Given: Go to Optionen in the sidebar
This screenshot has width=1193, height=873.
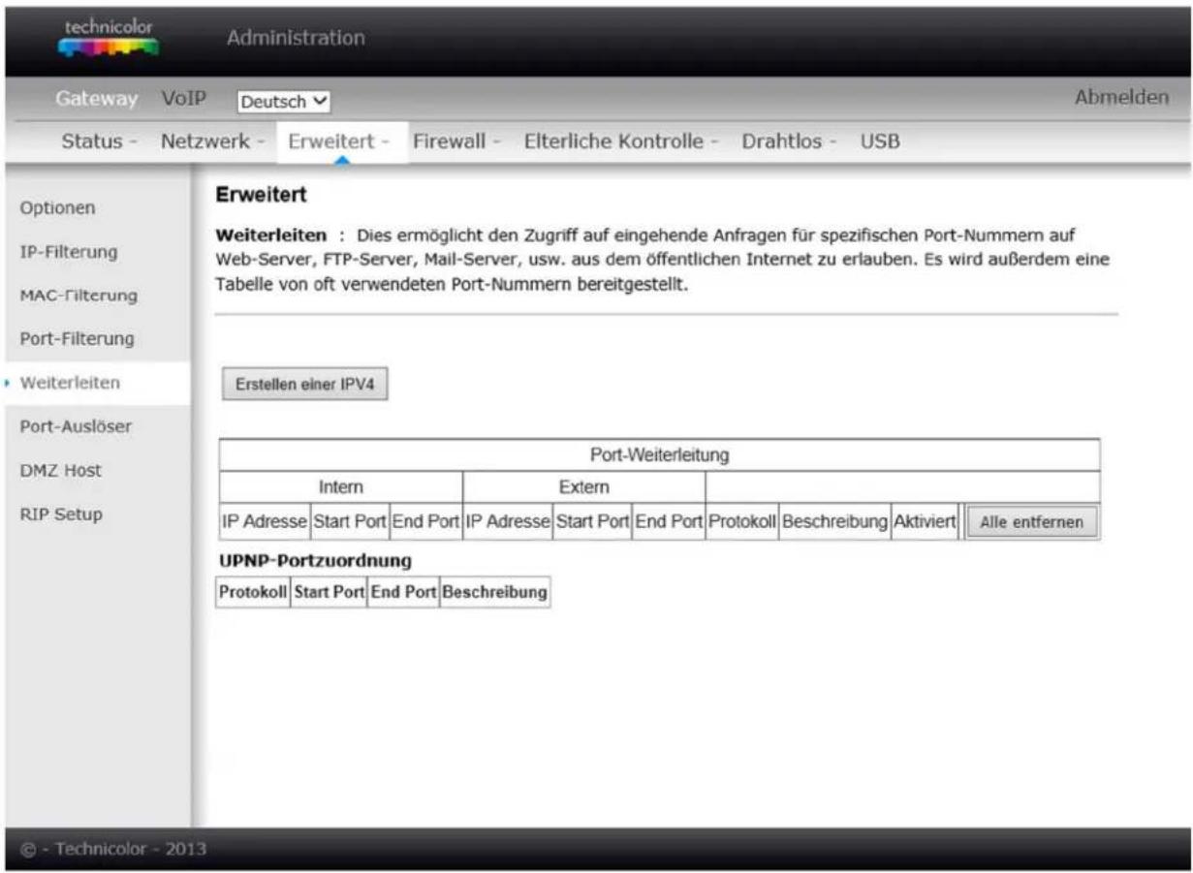Looking at the screenshot, I should pos(57,207).
